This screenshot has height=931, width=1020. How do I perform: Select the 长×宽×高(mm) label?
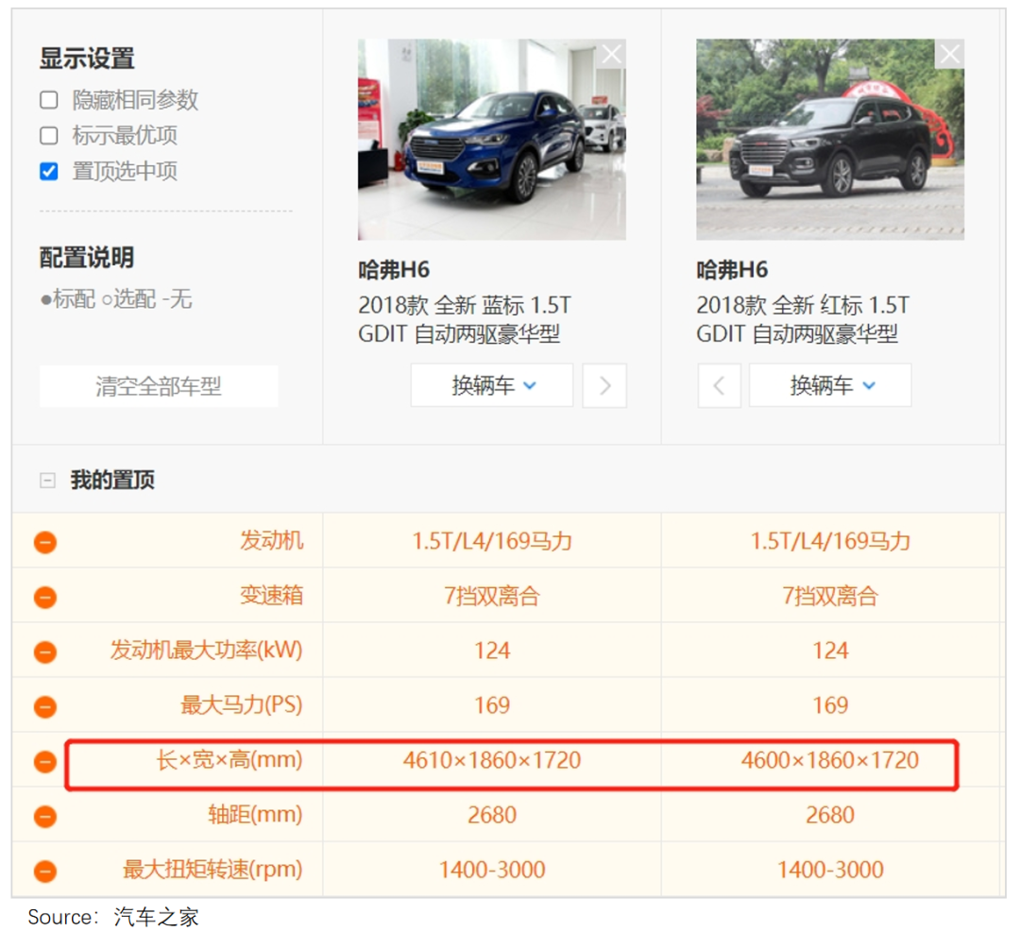tap(229, 759)
